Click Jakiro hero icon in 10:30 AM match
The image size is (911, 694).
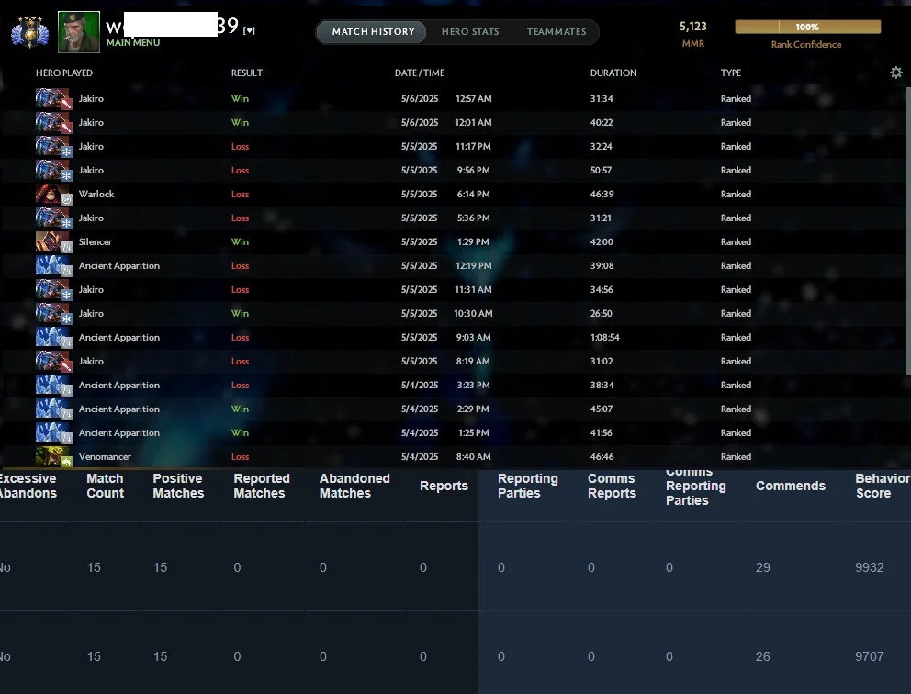click(53, 312)
